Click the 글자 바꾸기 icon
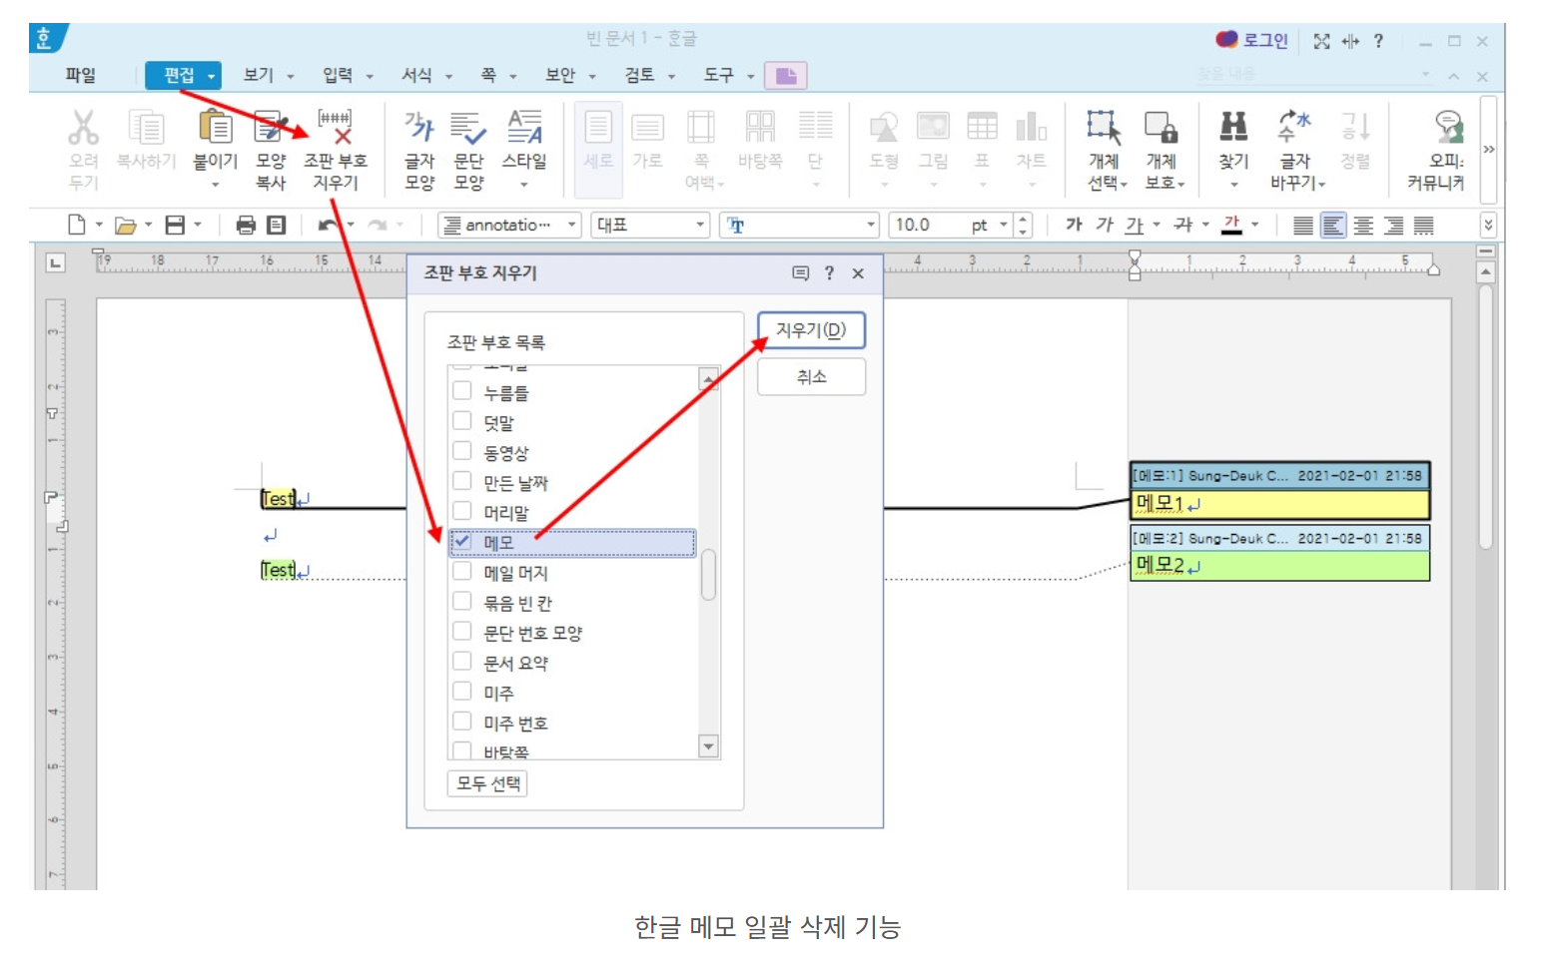 point(1294,127)
